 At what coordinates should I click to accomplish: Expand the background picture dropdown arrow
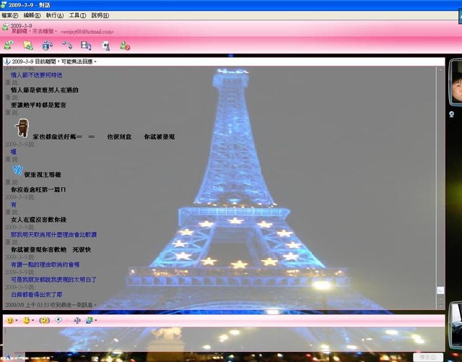coord(96,320)
